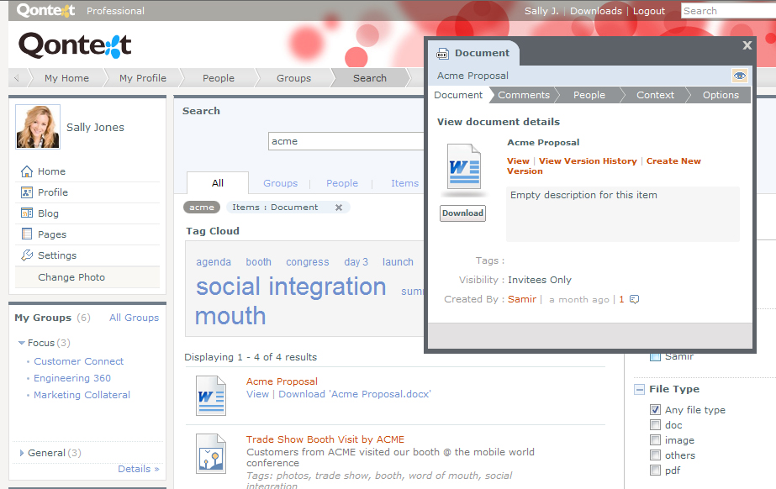Open the comment bubble icon in popup
This screenshot has height=489, width=776.
point(634,299)
